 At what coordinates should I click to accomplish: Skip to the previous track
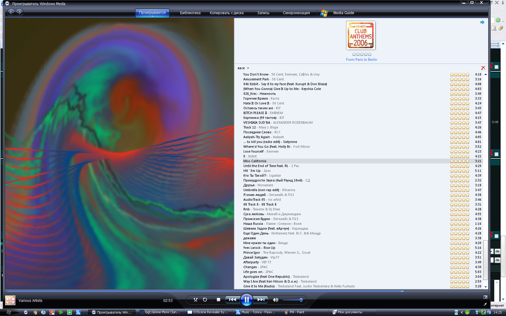point(232,299)
